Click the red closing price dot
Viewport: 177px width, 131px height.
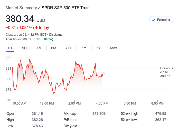[102, 75]
